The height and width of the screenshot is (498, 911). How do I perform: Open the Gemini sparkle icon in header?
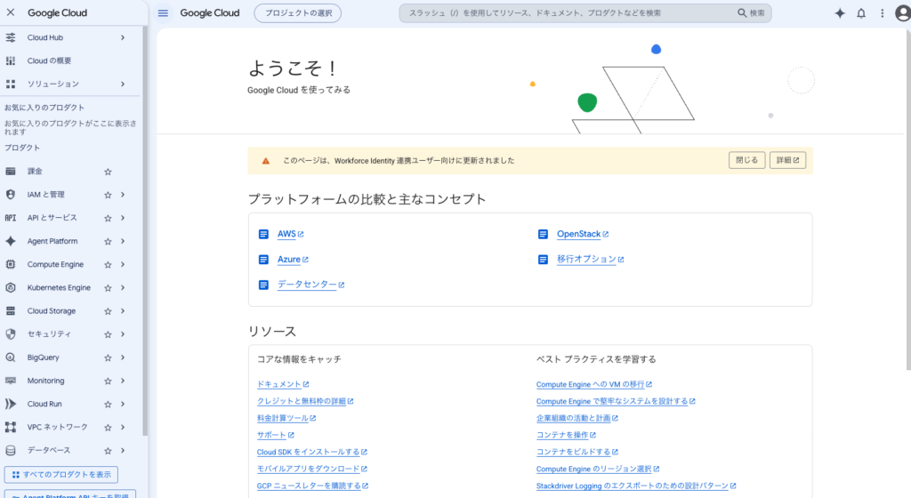840,12
